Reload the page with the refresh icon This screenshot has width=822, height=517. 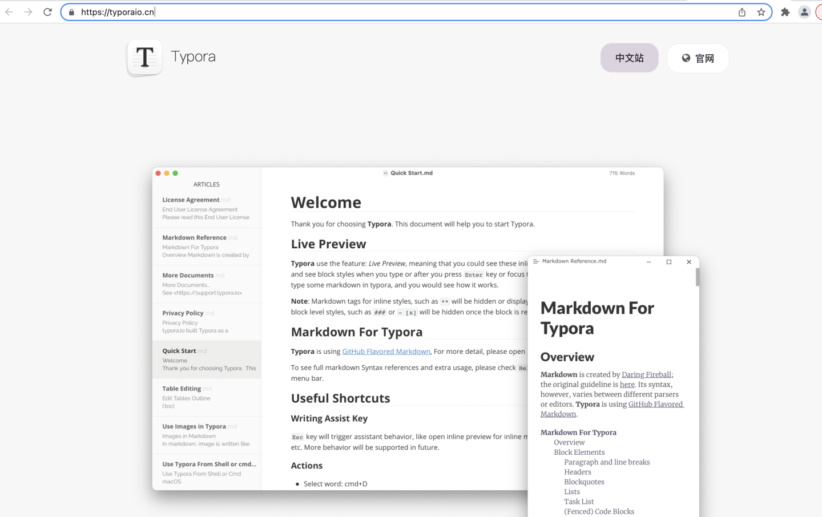pos(48,12)
